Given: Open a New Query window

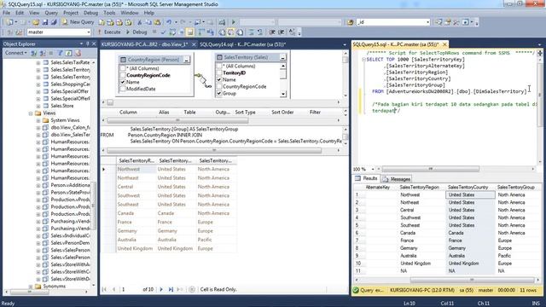Looking at the screenshot, I should pos(78,22).
